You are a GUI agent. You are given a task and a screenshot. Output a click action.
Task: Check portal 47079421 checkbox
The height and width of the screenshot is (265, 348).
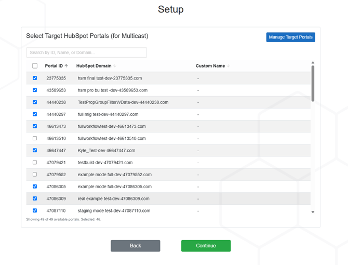pyautogui.click(x=35, y=162)
